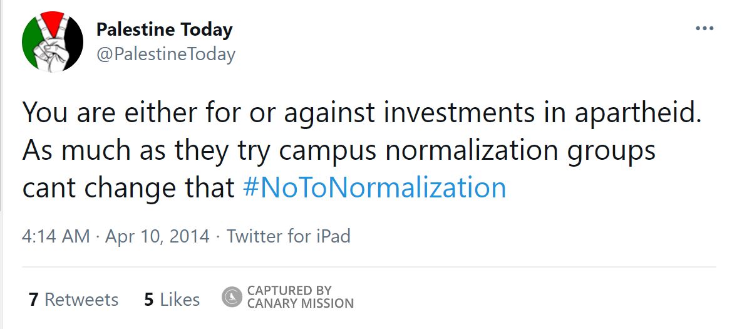Click the sentence about campus normalization groups
This screenshot has height=329, width=732.
click(x=338, y=150)
